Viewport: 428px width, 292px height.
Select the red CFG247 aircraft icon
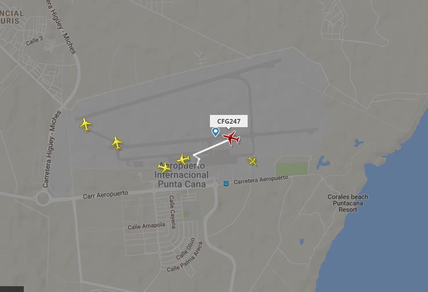[231, 138]
